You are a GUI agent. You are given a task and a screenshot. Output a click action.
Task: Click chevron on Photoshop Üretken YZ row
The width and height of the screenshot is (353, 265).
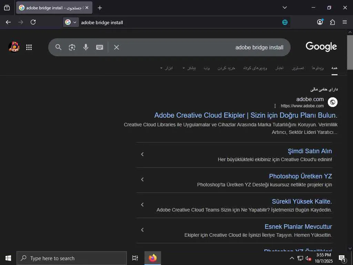142,179
